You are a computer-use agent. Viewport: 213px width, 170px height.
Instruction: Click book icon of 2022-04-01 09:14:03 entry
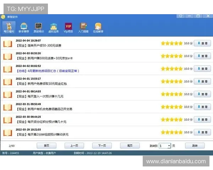(x=7, y=95)
